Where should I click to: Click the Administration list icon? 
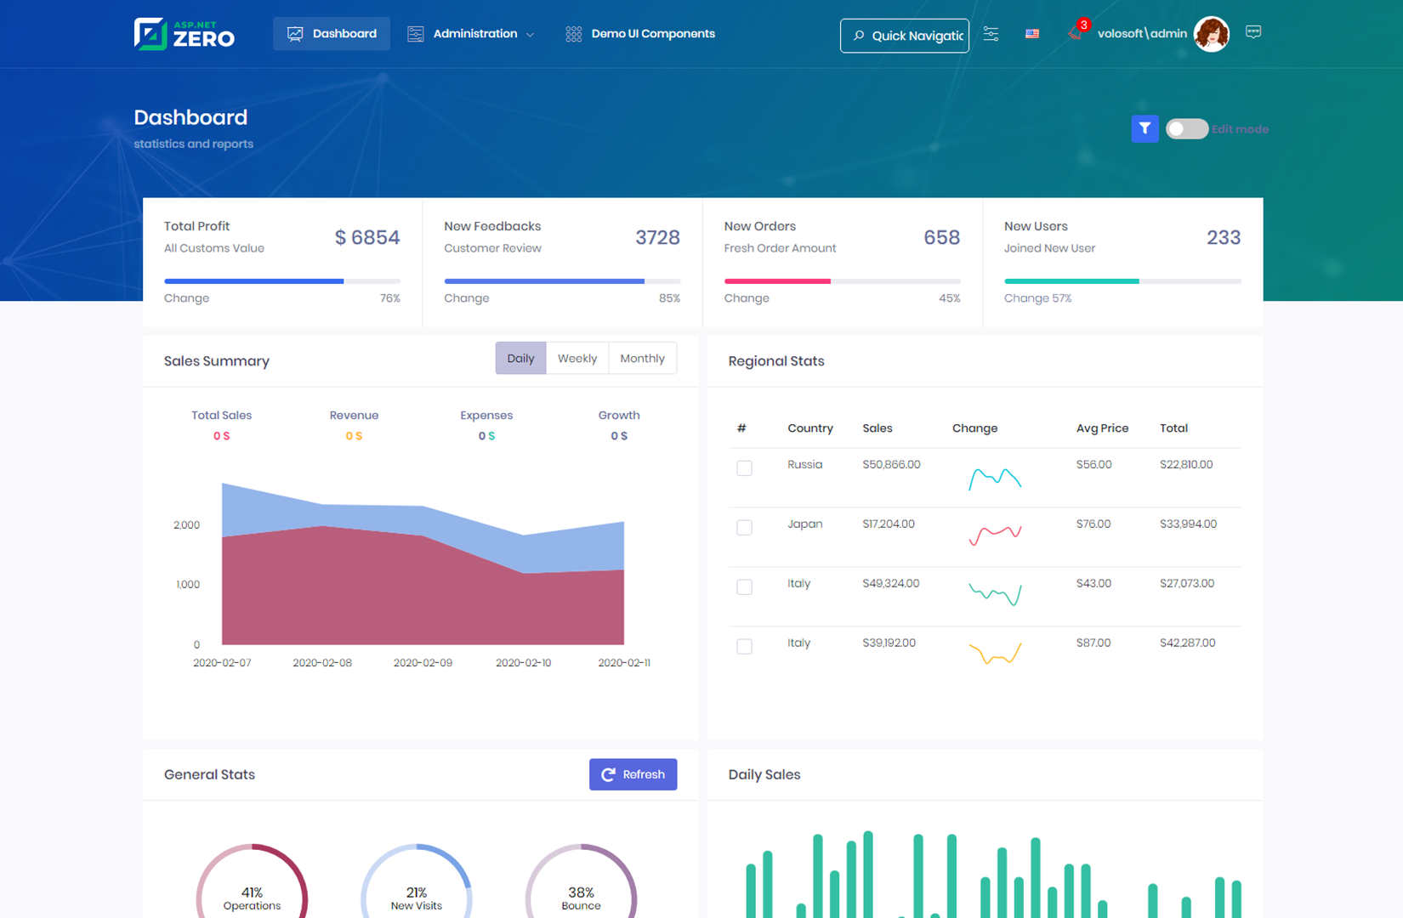click(415, 34)
